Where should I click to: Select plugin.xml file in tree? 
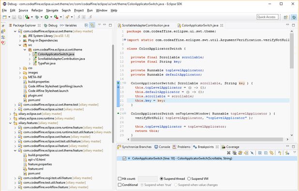35,95
